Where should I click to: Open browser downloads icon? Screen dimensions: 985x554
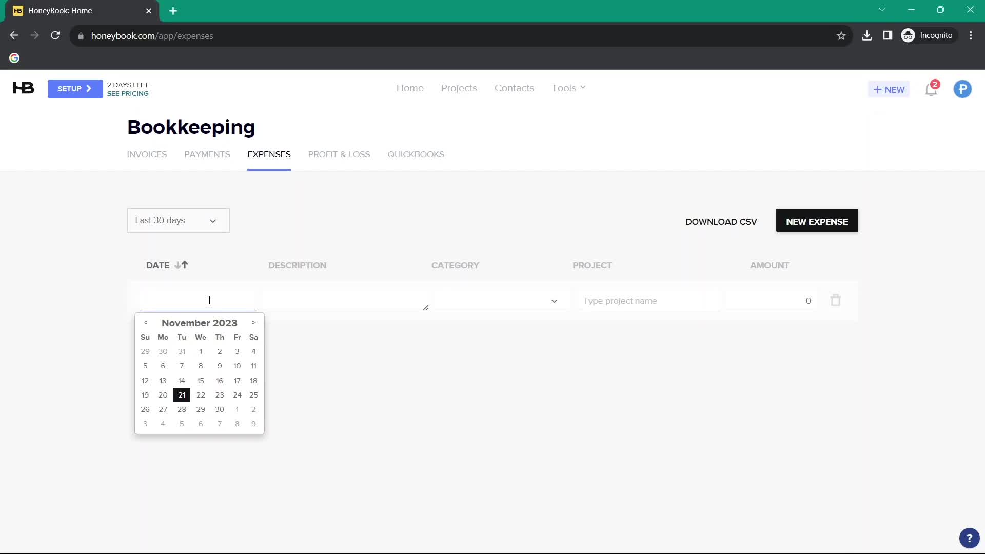867,35
